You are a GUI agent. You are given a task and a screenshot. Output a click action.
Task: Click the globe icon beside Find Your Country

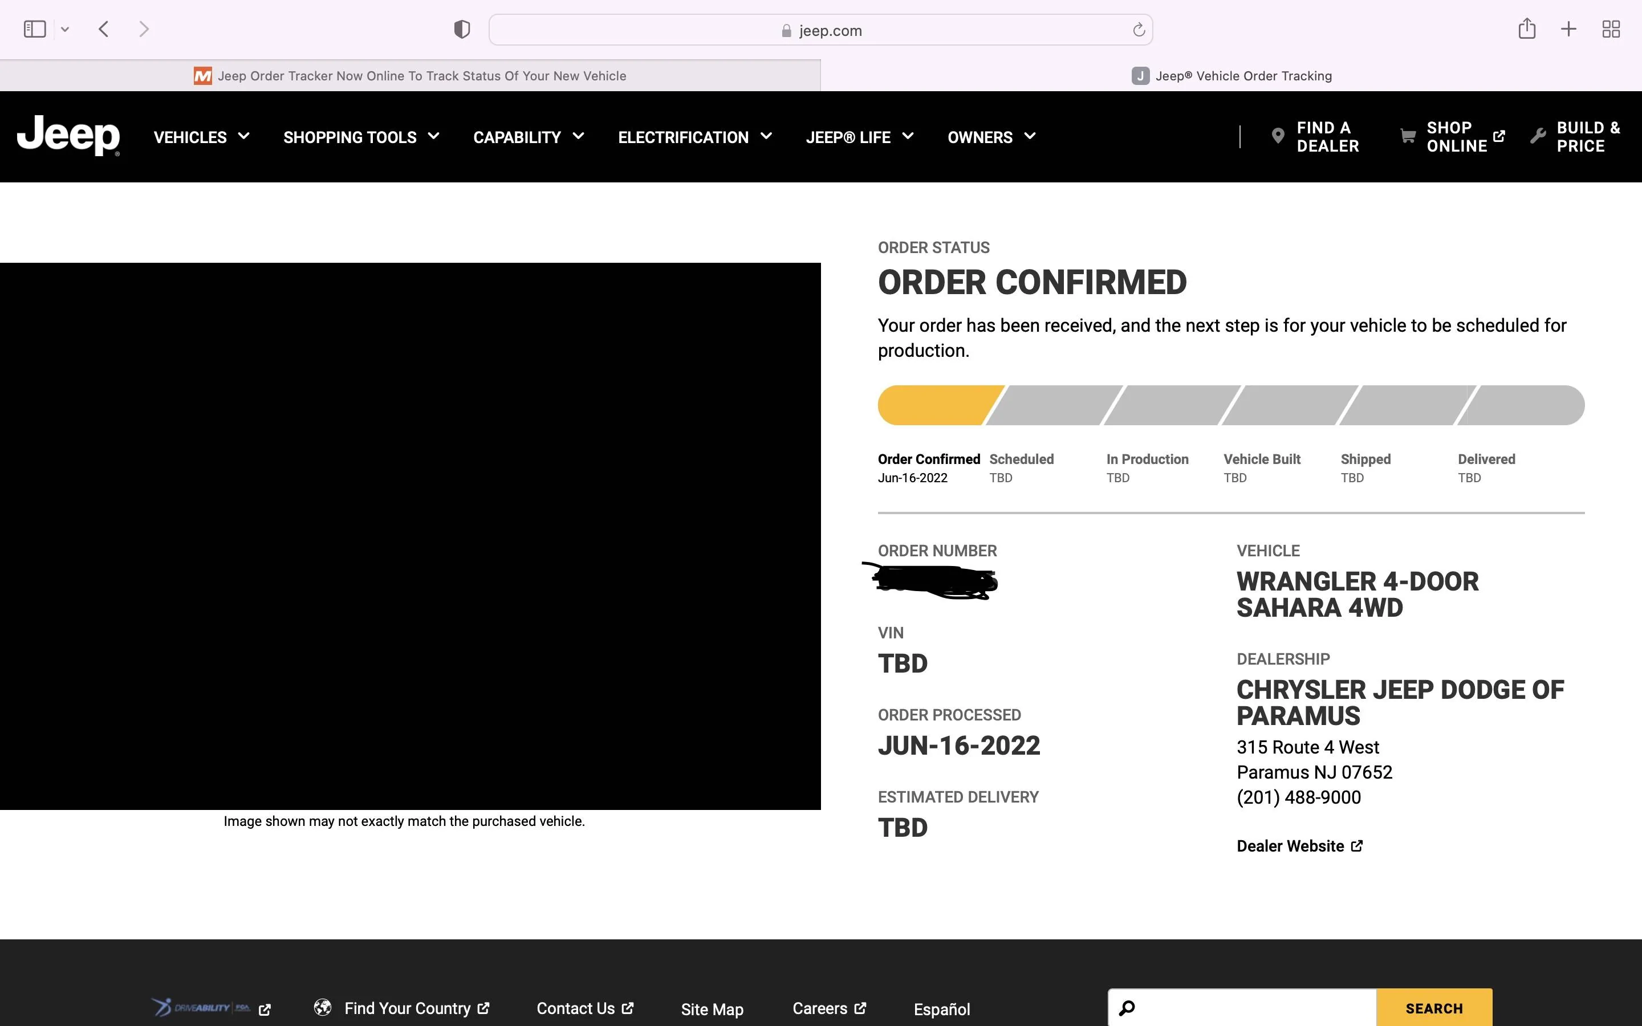(x=323, y=1008)
